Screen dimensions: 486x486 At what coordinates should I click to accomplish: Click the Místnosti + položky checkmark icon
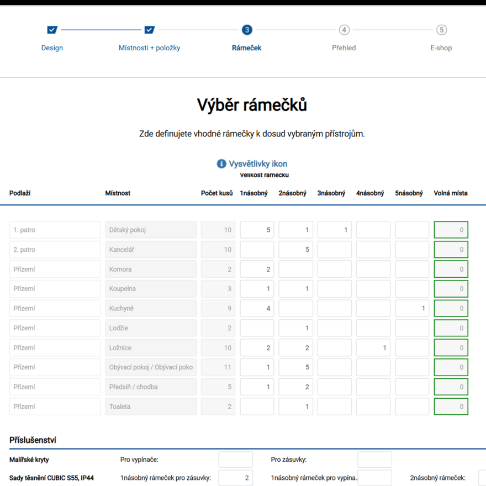(x=150, y=30)
